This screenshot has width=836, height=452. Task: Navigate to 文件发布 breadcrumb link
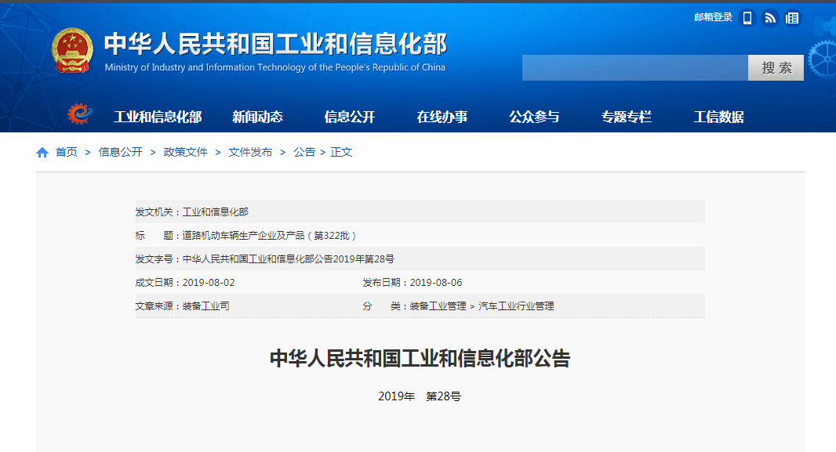click(x=250, y=152)
